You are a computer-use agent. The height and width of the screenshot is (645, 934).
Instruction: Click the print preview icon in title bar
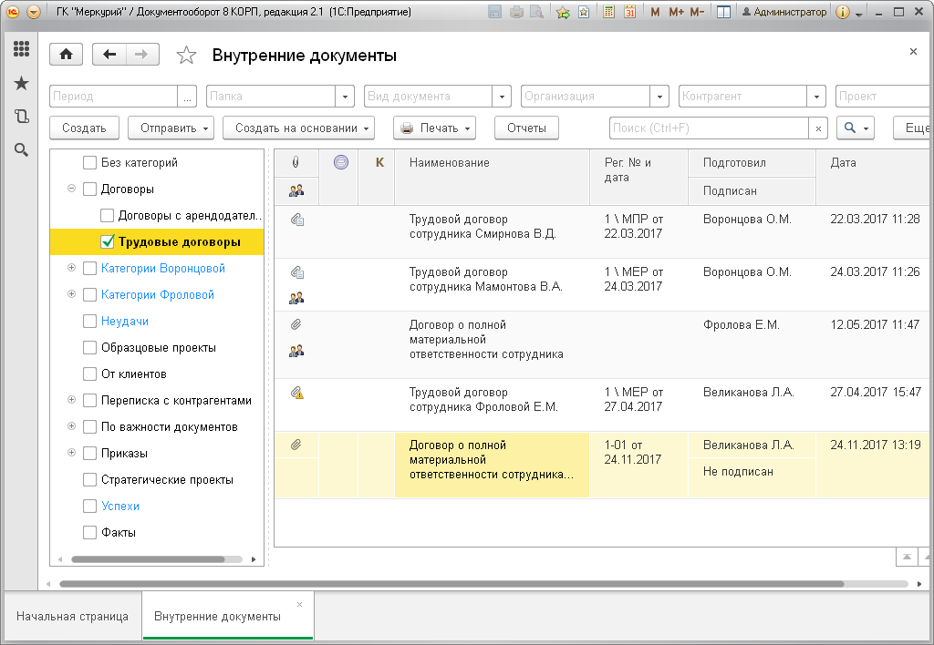point(536,12)
